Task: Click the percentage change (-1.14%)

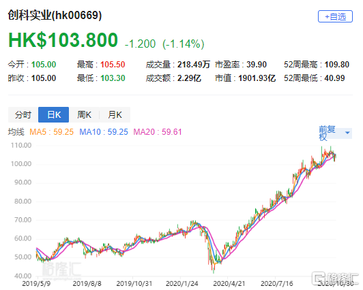Action: [x=184, y=44]
